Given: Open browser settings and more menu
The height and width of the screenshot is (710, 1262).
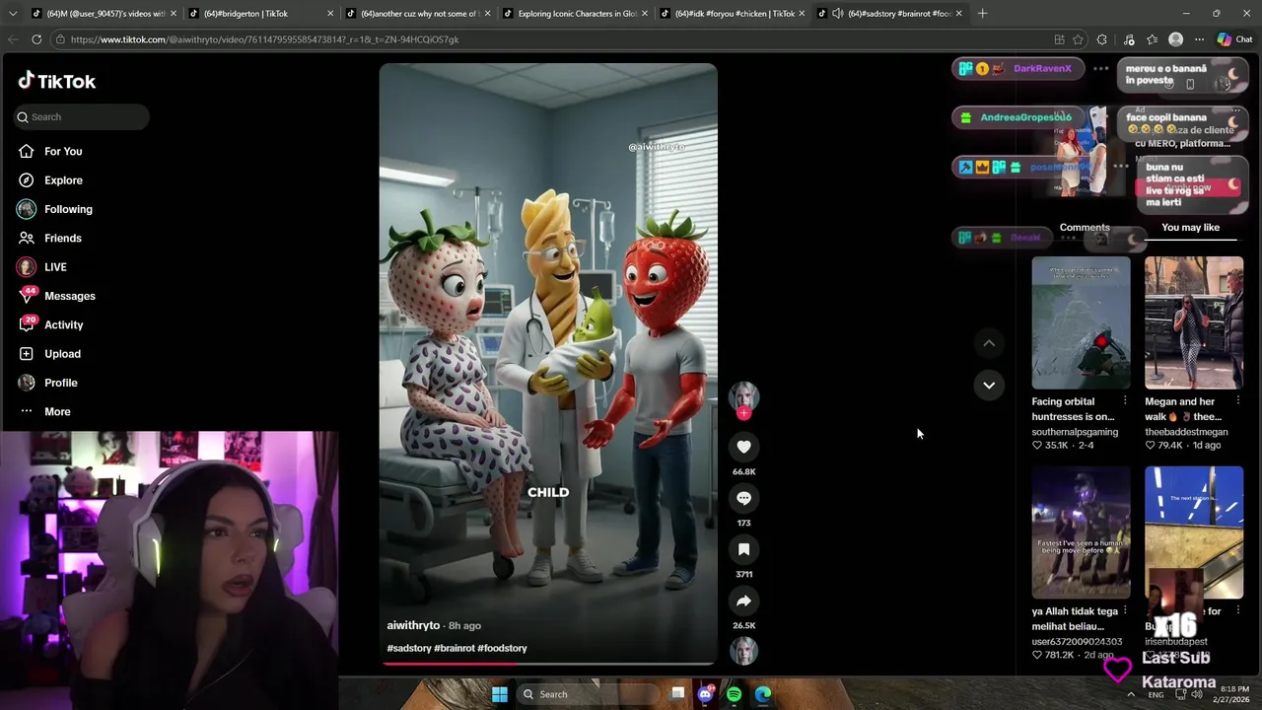Looking at the screenshot, I should point(1199,39).
